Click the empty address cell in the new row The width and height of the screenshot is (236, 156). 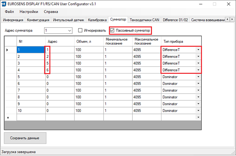pos(60,117)
